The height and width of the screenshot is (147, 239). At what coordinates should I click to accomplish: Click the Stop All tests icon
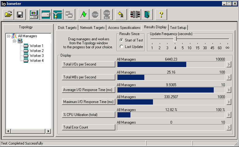coord(107,14)
